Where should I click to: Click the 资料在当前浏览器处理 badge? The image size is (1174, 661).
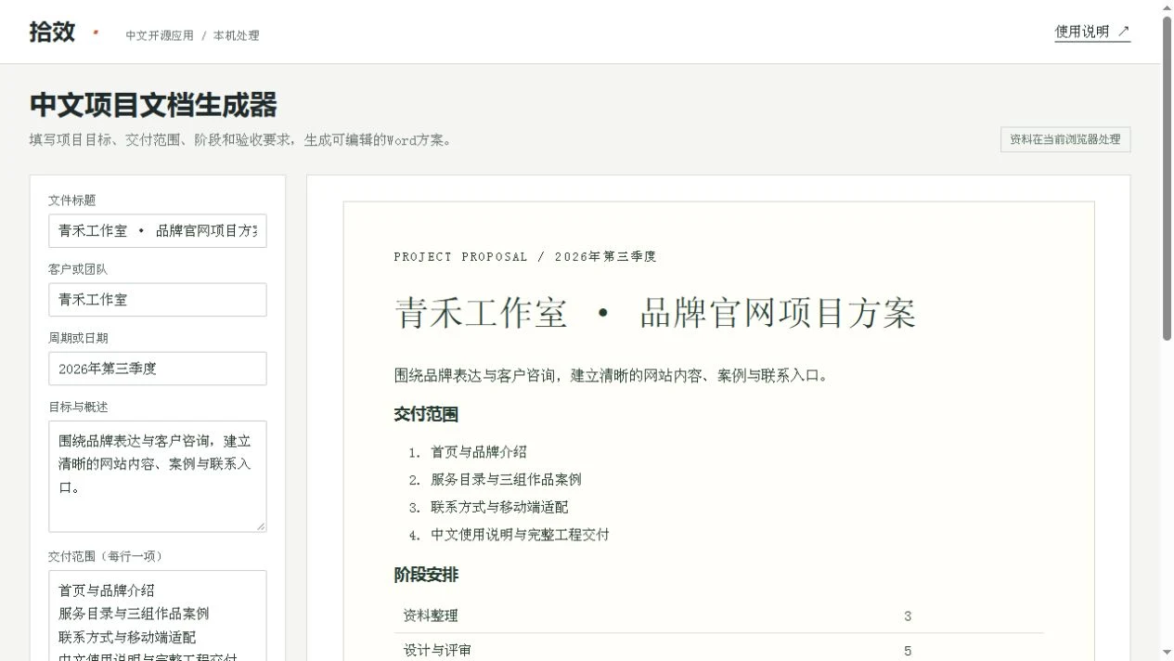coord(1065,139)
